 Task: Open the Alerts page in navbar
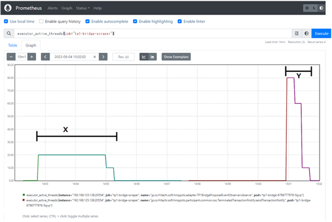coord(52,8)
